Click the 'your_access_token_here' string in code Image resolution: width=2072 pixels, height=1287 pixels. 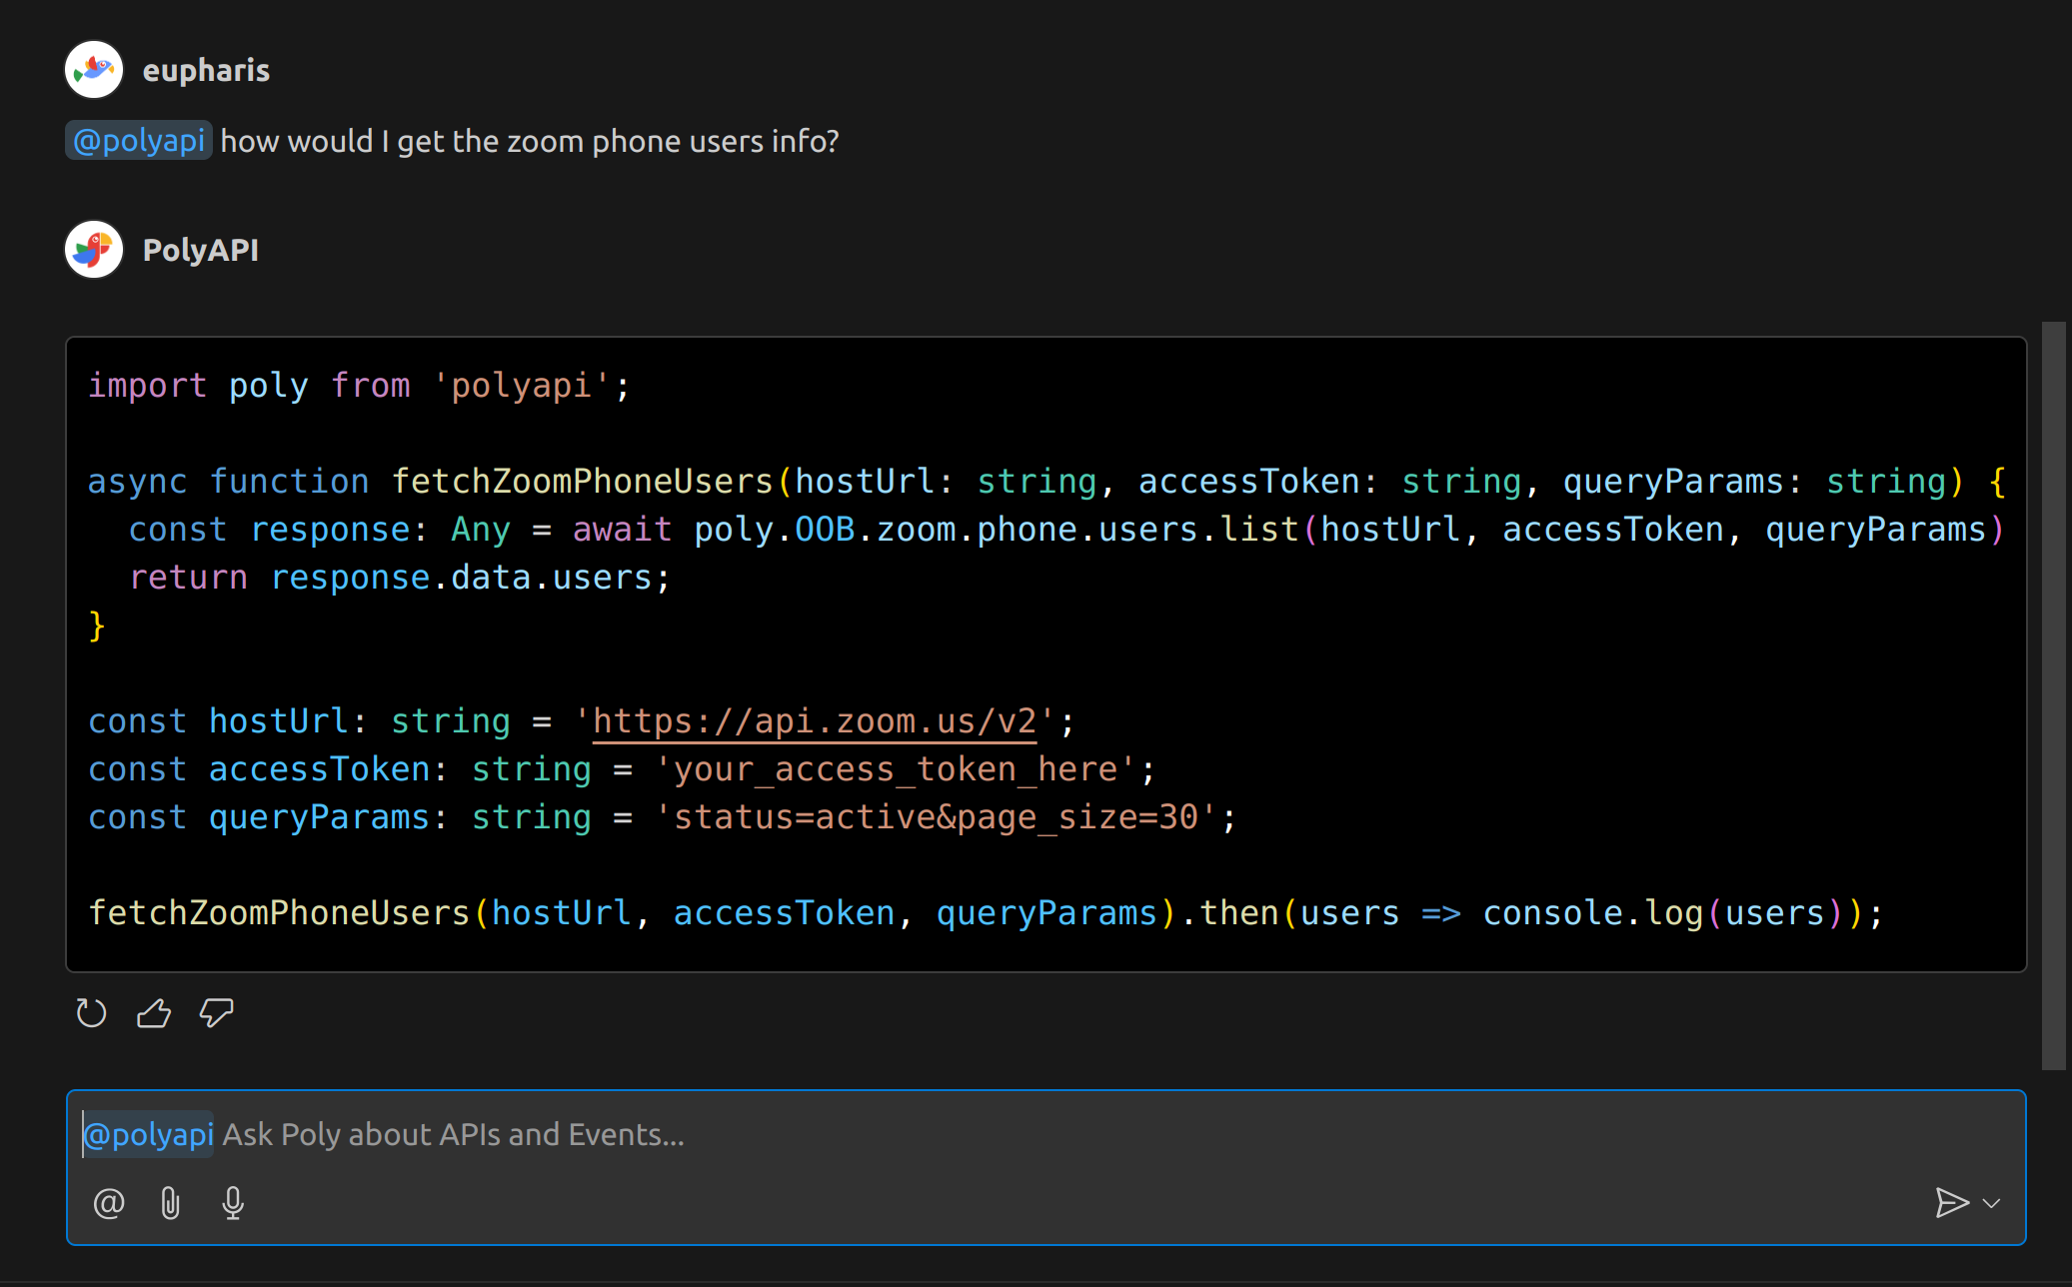pyautogui.click(x=896, y=769)
